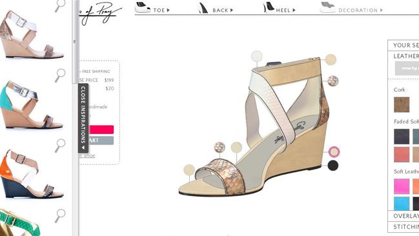
Task: Choose the hot pink soft leather swatch
Action: (402, 186)
